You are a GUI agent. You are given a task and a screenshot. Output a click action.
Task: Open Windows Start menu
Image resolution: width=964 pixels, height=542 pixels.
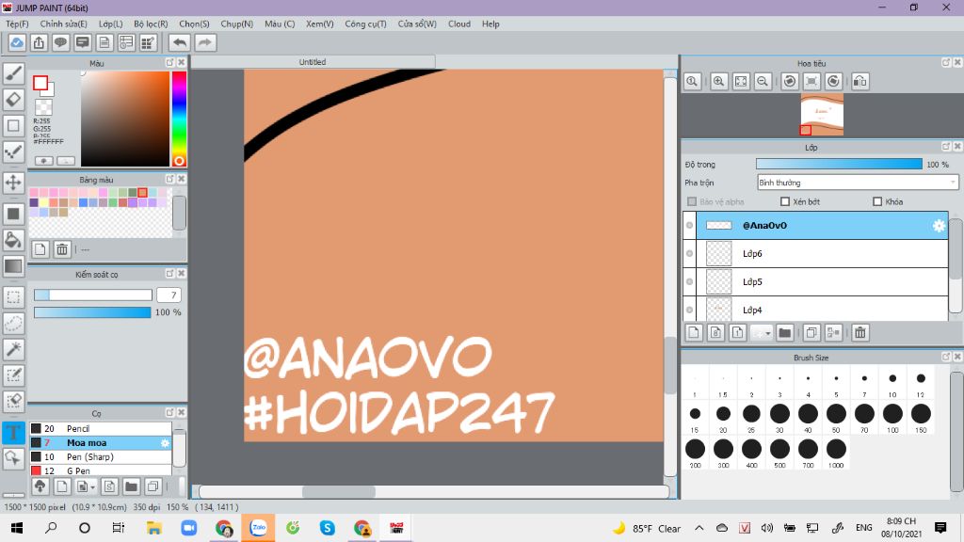(17, 528)
